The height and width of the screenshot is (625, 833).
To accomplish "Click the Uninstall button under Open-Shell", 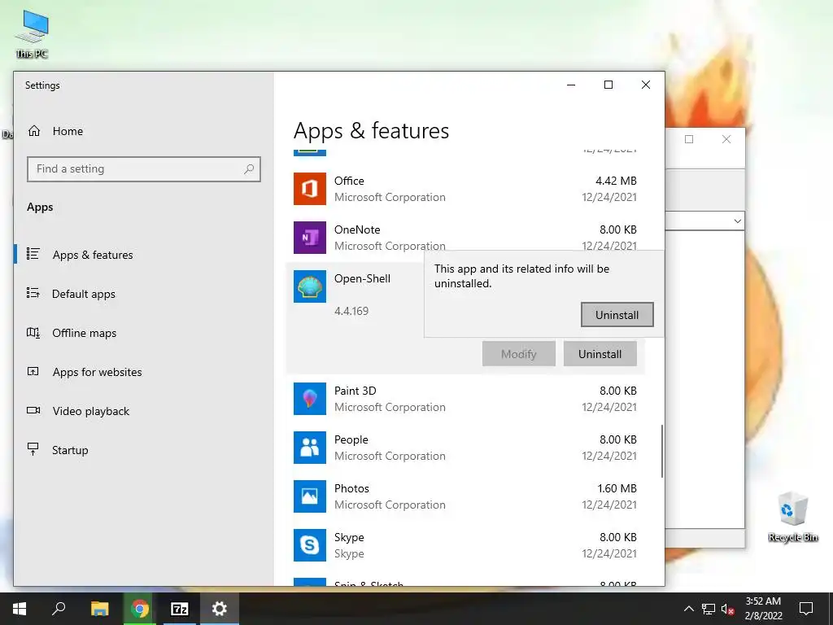I will coord(600,354).
